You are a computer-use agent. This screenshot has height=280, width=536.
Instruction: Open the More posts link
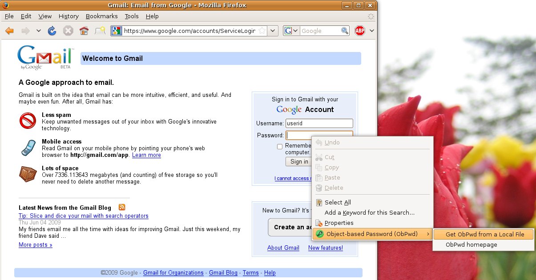[x=36, y=244]
